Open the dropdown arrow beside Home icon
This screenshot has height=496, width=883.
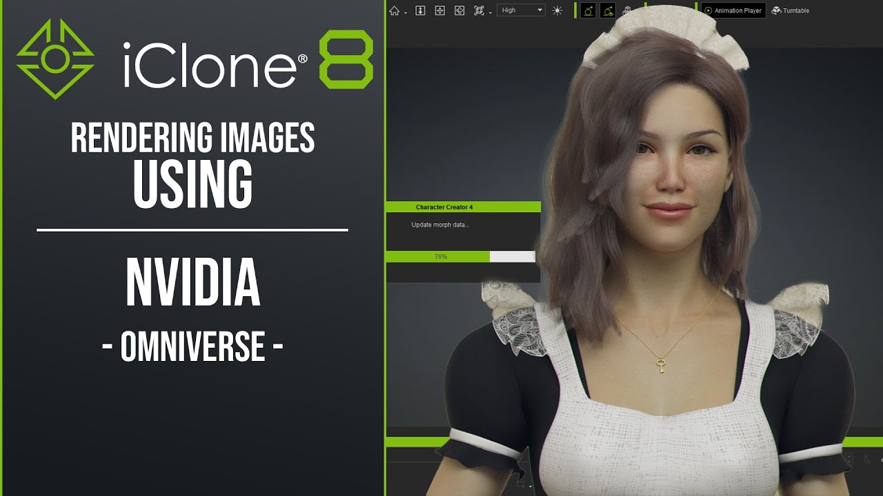(x=405, y=13)
